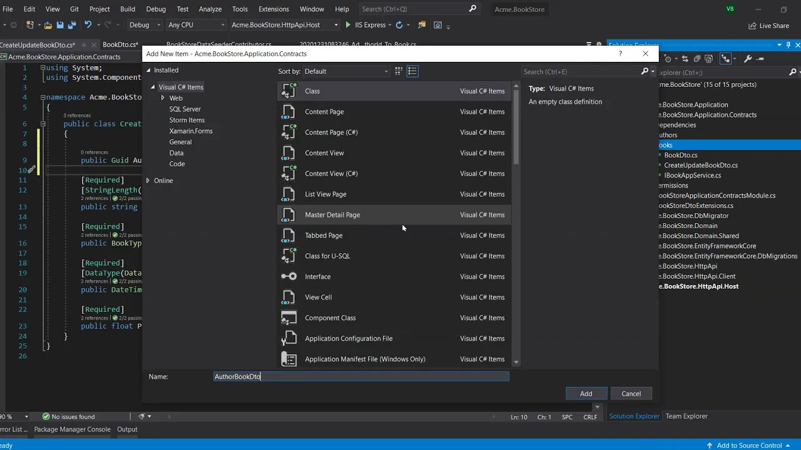This screenshot has width=801, height=450.
Task: Click the dialog search magnifier icon
Action: coord(645,71)
